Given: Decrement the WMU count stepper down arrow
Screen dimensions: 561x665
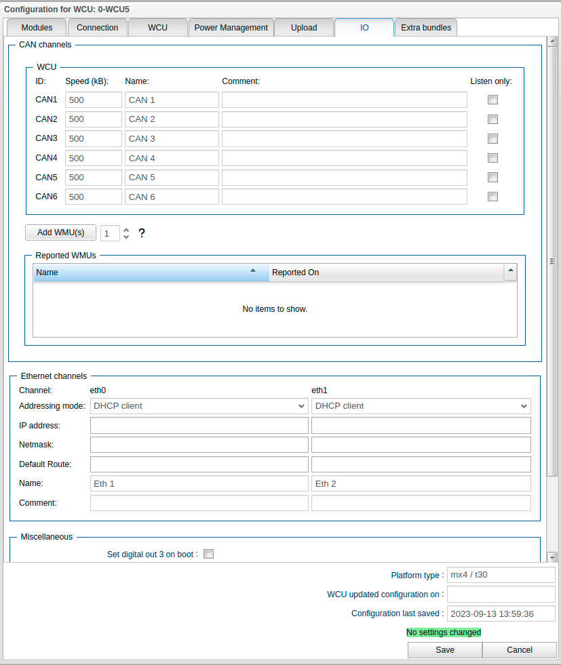Looking at the screenshot, I should pos(126,237).
